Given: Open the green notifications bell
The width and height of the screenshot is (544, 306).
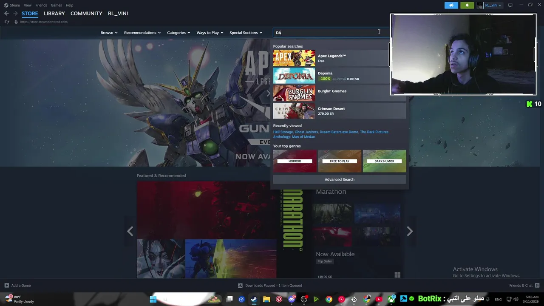Looking at the screenshot, I should pos(467,5).
